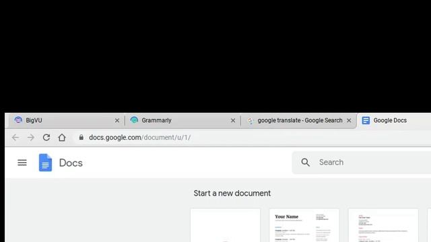431x242 pixels.
Task: Click the Docs title text
Action: 71,163
